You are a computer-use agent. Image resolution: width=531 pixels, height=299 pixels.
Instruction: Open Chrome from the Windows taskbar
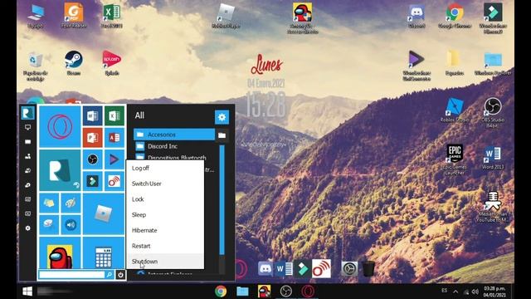click(221, 292)
